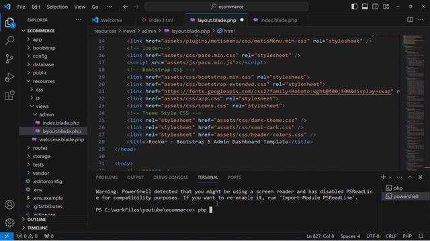Collapse the ECOMMERCE root folder
The image size is (430, 241).
pyautogui.click(x=54, y=31)
